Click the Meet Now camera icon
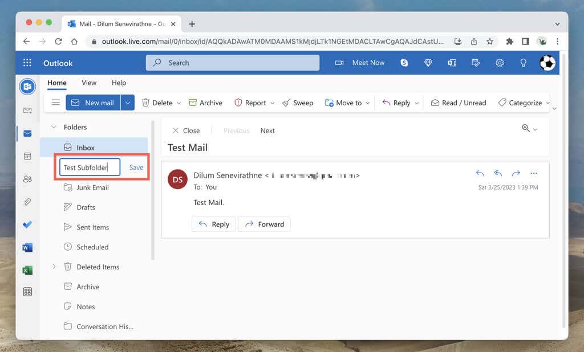The image size is (584, 352). [339, 63]
